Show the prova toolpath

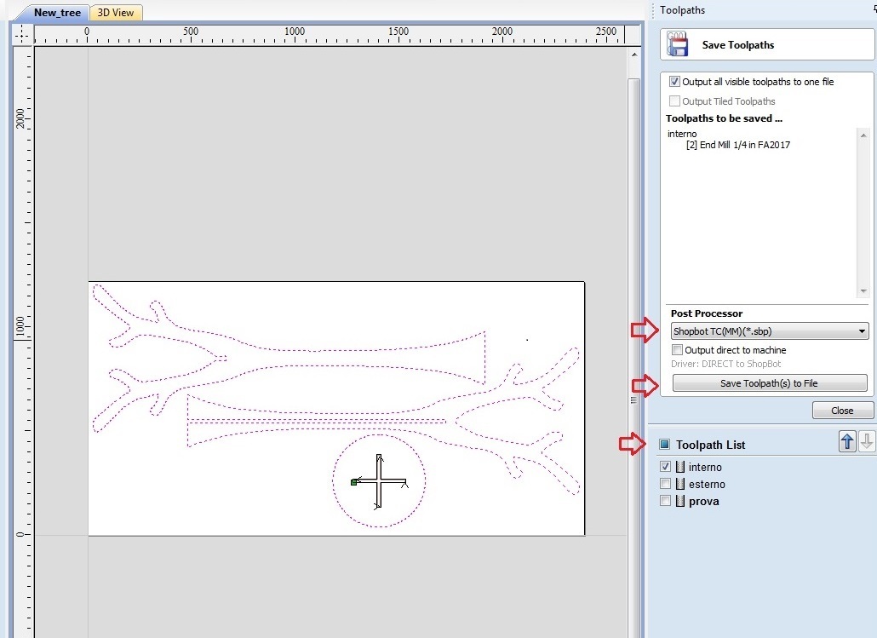pos(665,500)
